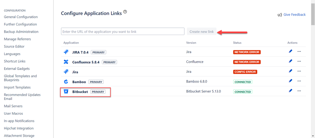Screen dimensions: 315x138
Task: Click NETWORK ERROR status for Confluence 5.8.4
Action: [247, 62]
